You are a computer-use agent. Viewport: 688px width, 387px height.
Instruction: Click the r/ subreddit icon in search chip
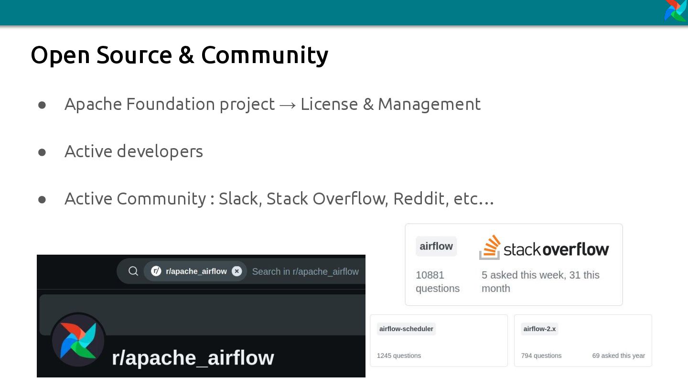pyautogui.click(x=156, y=271)
